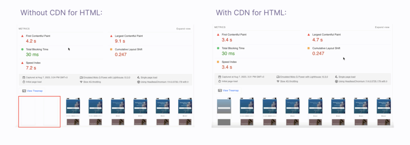
Task: Click METRICS heading in Without CDN report
Action: click(x=24, y=29)
